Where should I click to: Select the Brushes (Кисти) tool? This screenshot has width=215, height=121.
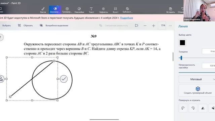coord(43,10)
